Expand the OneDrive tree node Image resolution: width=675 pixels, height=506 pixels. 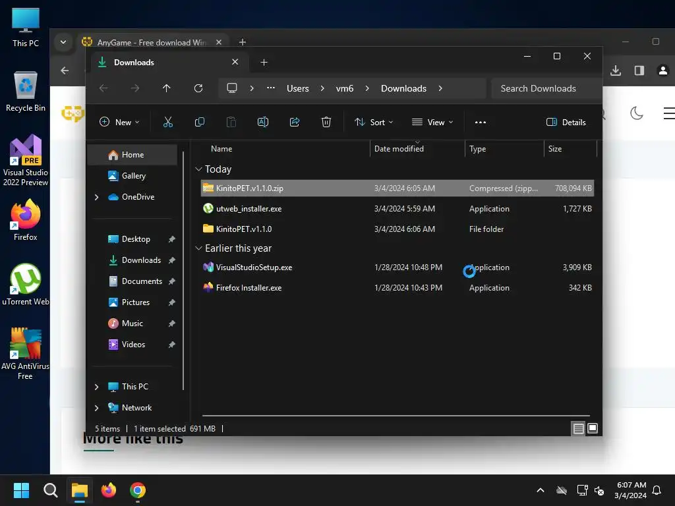coord(96,197)
